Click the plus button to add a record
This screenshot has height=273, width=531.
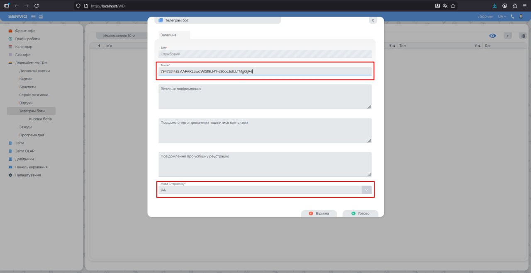507,36
